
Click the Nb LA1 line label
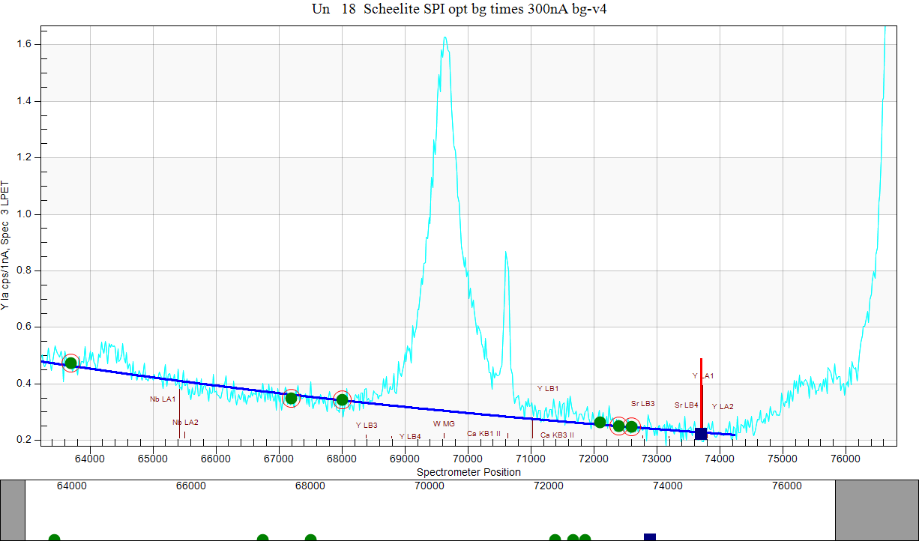(163, 399)
